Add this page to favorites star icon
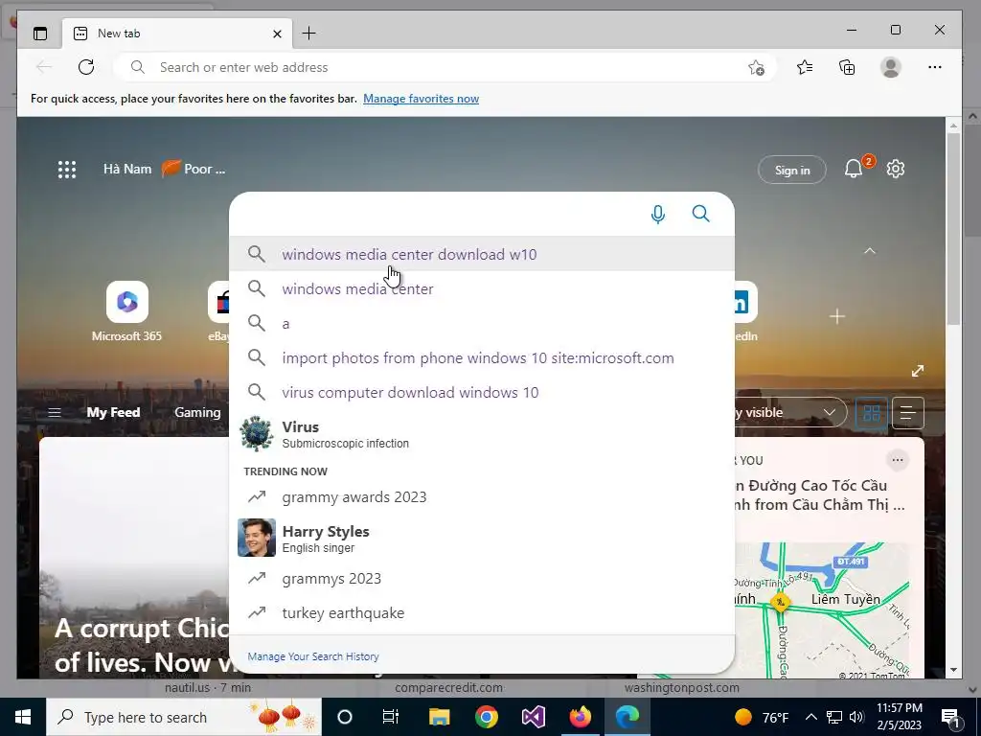The width and height of the screenshot is (981, 736). pyautogui.click(x=757, y=68)
